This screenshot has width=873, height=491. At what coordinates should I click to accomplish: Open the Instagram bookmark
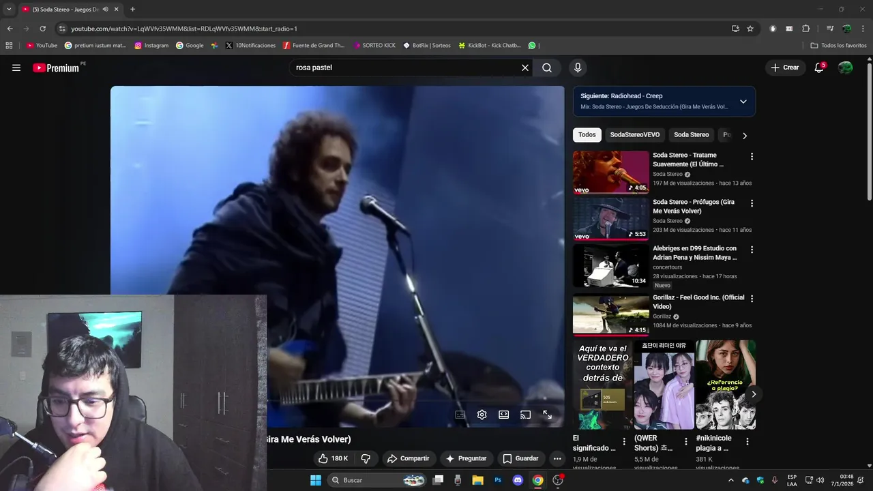151,46
